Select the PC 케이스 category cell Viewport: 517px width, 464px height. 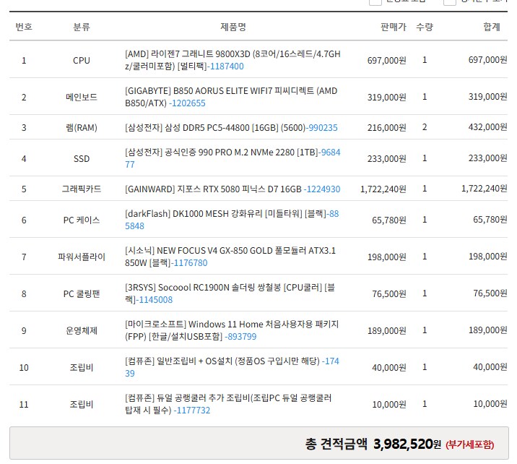[82, 220]
